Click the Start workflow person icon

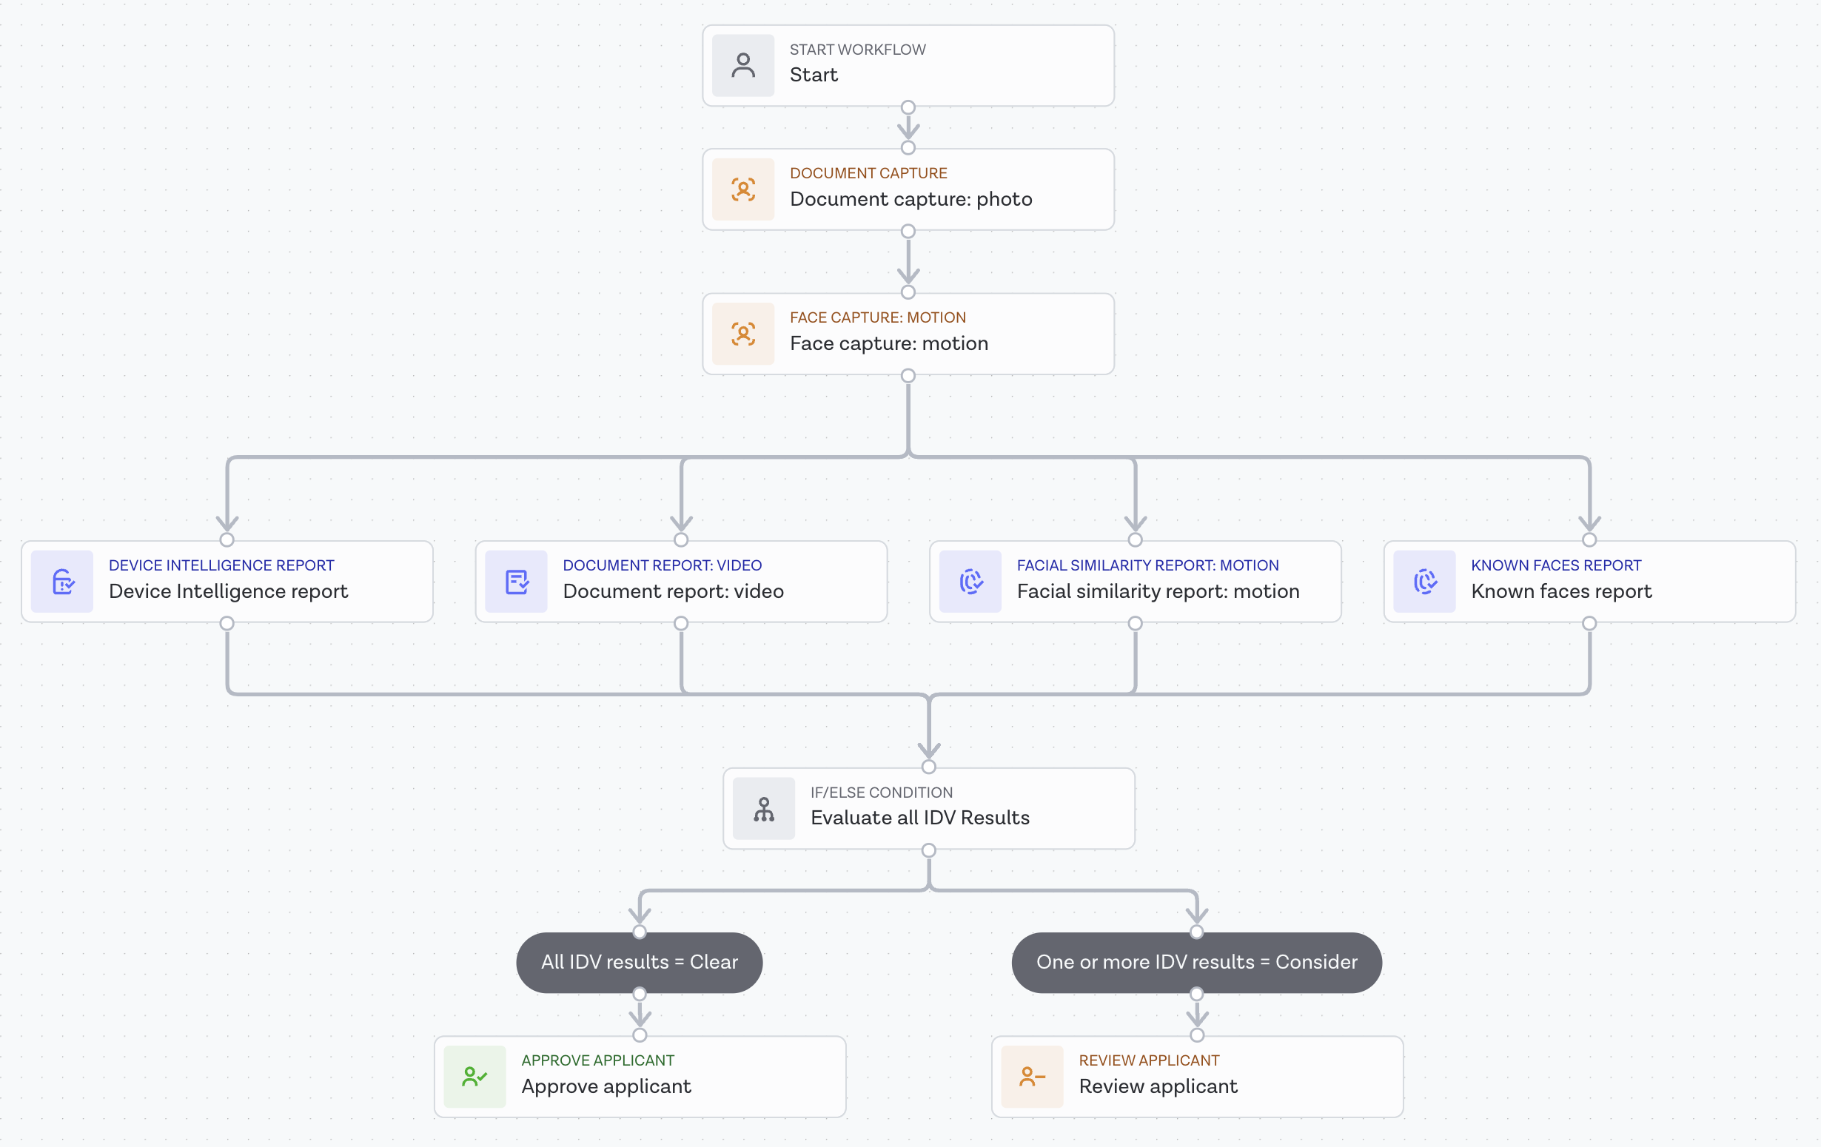[742, 66]
